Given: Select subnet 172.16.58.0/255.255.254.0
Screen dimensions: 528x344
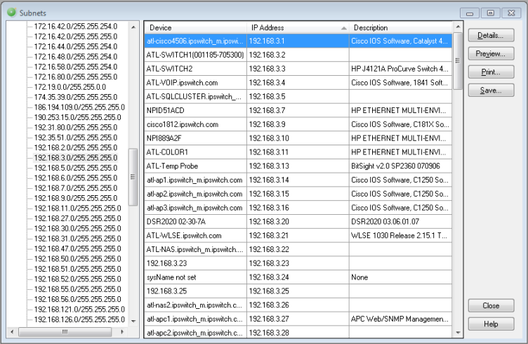Looking at the screenshot, I should (x=75, y=67).
